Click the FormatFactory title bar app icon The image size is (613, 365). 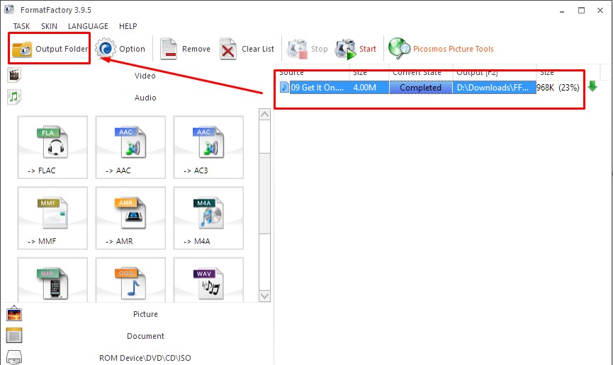[x=9, y=9]
